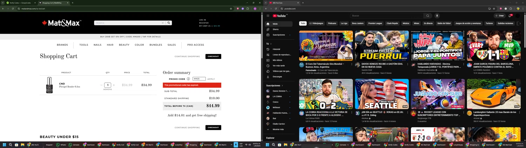Image resolution: width=526 pixels, height=148 pixels.
Task: Show hidden tray icons chevron on taskbar
Action: pos(231,145)
